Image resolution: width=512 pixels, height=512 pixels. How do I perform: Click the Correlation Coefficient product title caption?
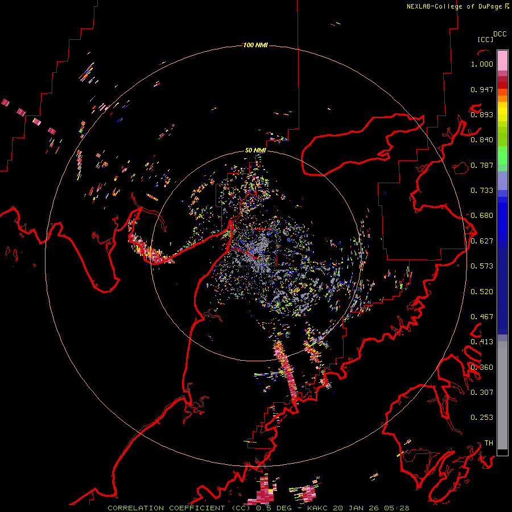258,508
